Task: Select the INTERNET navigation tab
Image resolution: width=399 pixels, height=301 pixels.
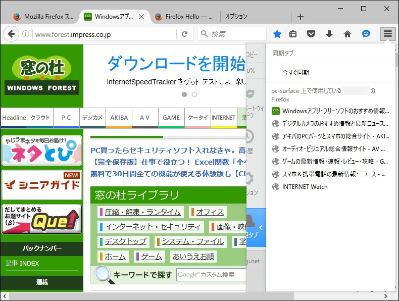Action: (x=224, y=118)
